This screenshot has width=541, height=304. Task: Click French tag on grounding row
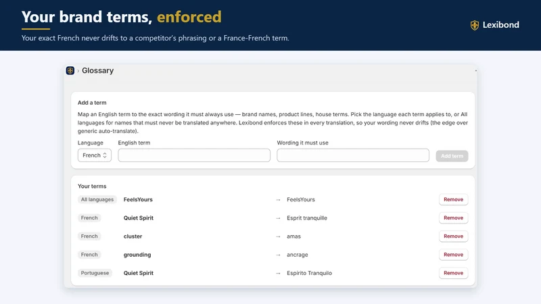pos(89,255)
